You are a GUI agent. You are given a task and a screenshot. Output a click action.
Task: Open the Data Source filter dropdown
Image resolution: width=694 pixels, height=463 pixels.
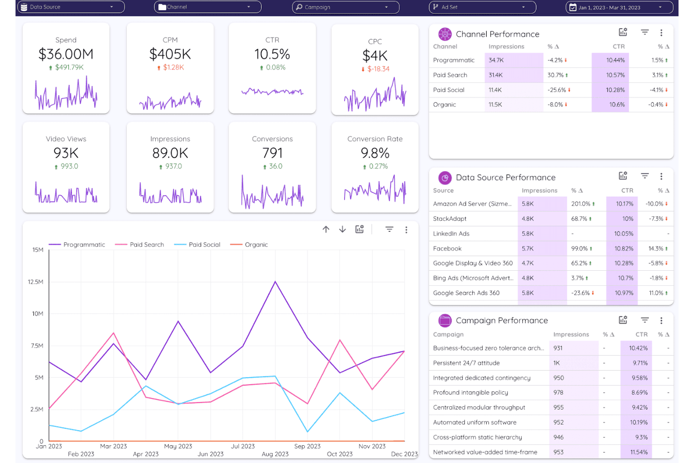coord(71,7)
